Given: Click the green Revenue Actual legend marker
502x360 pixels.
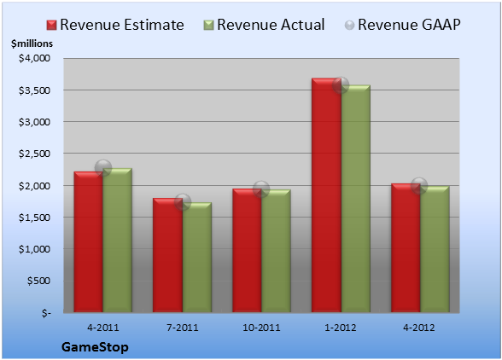Looking at the screenshot, I should 208,26.
